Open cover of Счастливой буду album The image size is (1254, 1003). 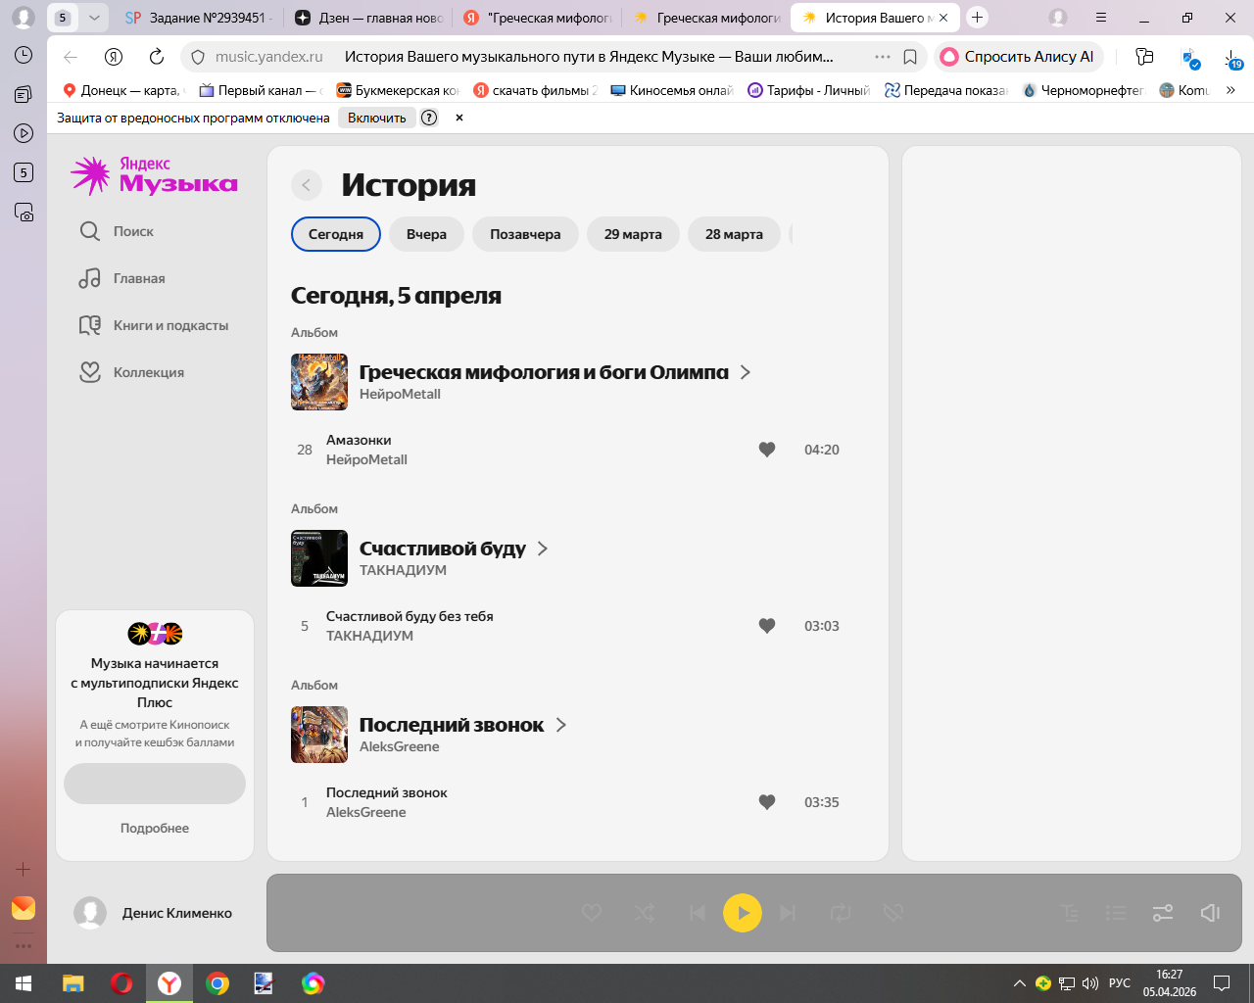(319, 558)
